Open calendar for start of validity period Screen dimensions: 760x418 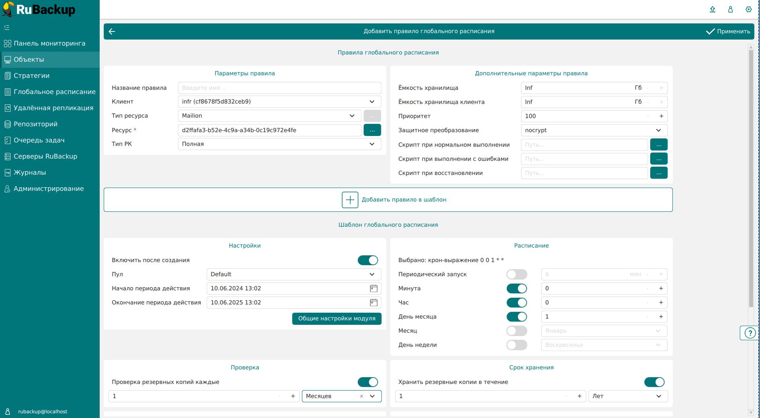point(374,288)
